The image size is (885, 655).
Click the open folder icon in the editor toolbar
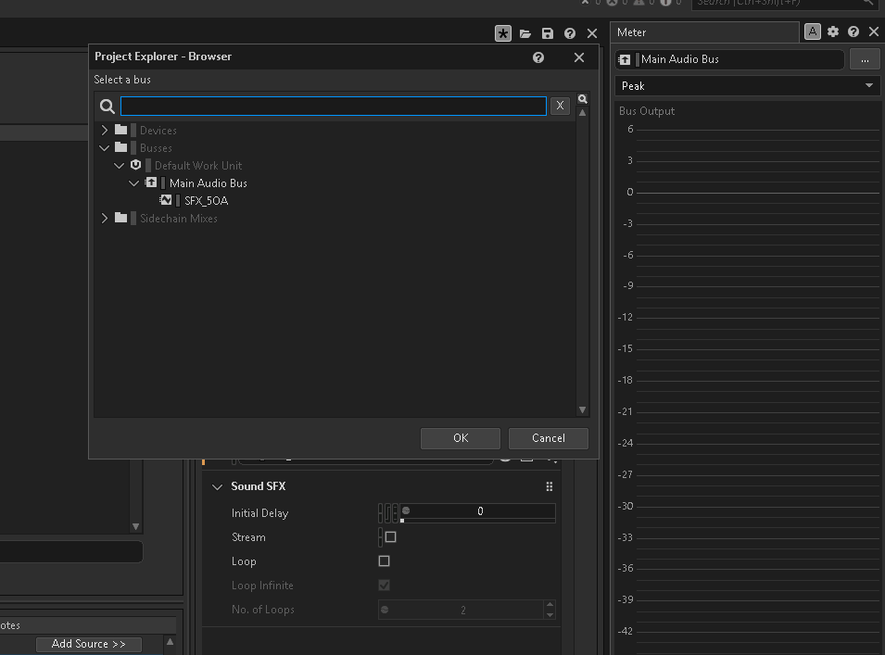525,34
